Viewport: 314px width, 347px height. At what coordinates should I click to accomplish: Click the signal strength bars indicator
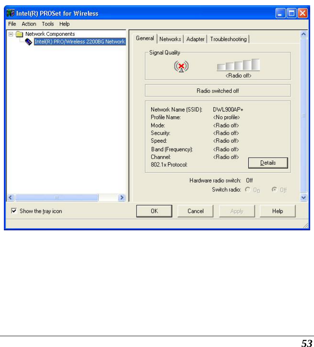coord(238,65)
